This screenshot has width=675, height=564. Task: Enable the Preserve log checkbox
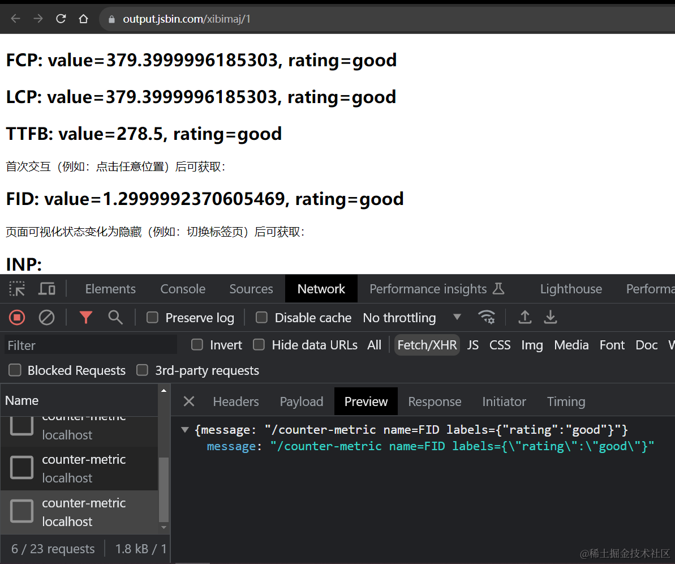152,318
